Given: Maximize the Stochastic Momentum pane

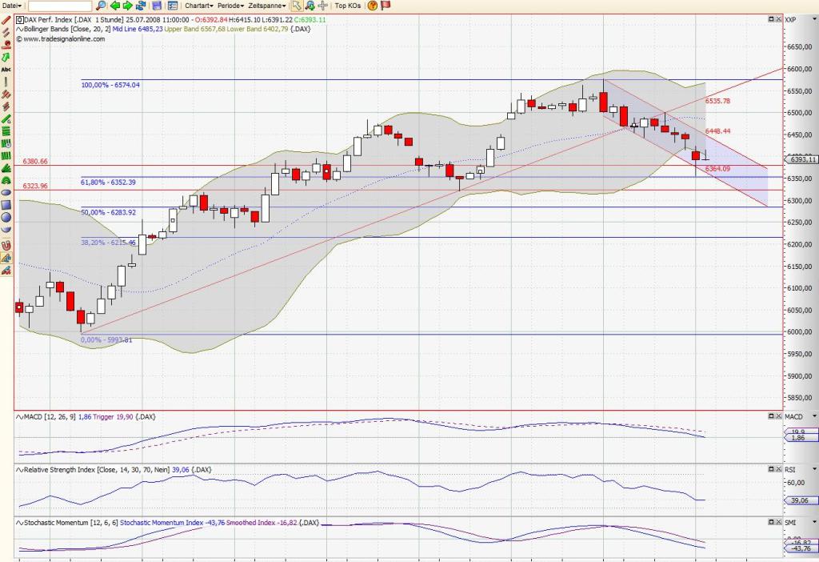Looking at the screenshot, I should tap(771, 522).
